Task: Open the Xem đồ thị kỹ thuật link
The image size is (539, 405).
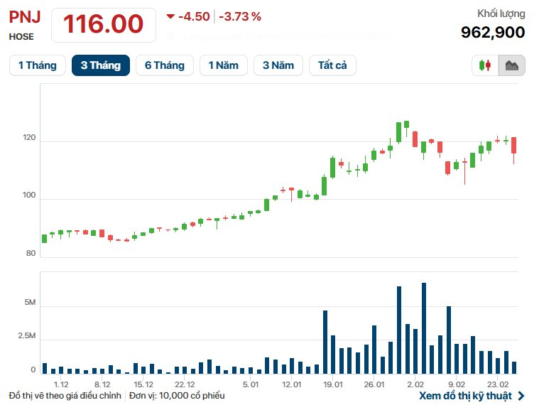Action: point(465,396)
